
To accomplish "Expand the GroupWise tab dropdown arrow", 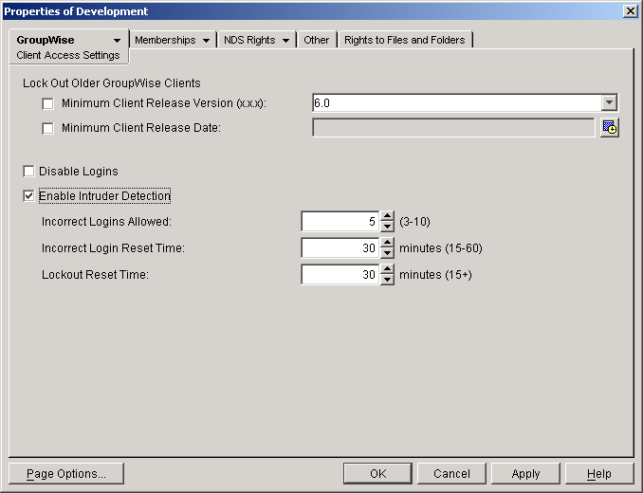I will coord(117,40).
